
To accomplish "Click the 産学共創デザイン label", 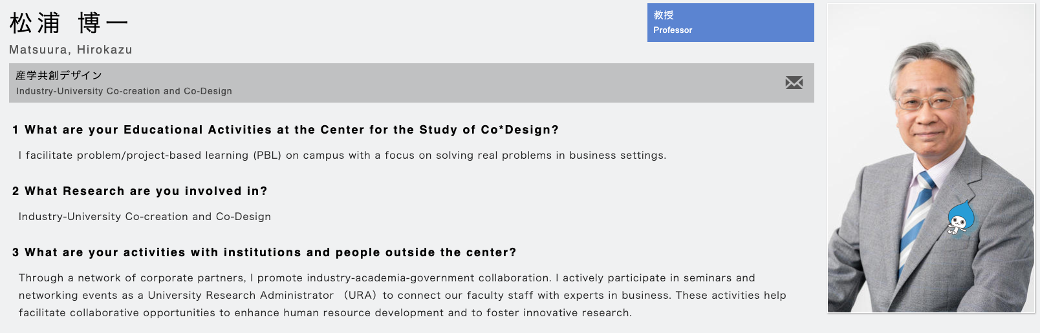I will (59, 76).
